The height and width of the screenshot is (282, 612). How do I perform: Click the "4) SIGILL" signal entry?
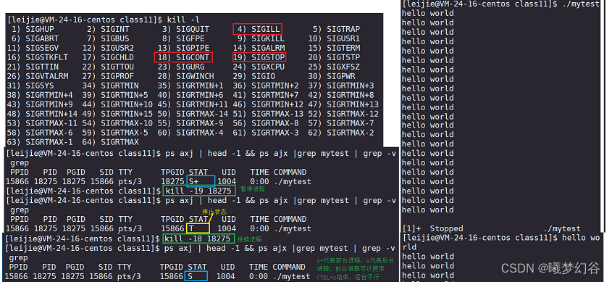pyautogui.click(x=259, y=29)
